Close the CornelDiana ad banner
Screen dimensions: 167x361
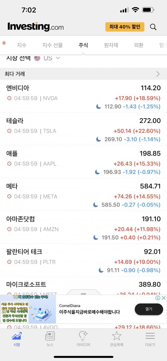[x=164, y=298]
